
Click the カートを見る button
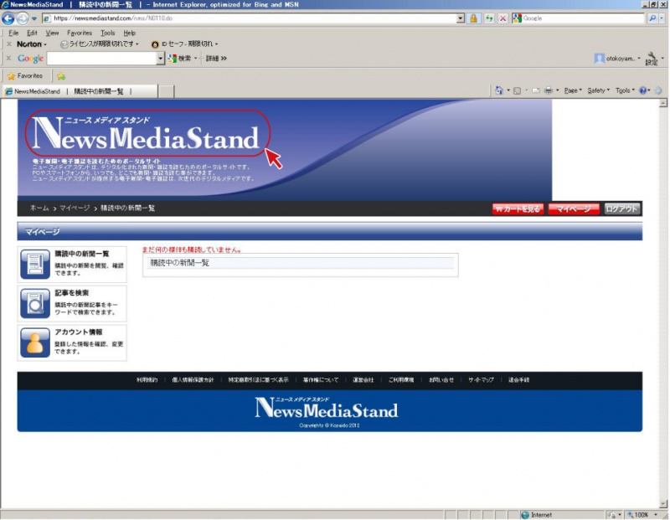coord(518,209)
